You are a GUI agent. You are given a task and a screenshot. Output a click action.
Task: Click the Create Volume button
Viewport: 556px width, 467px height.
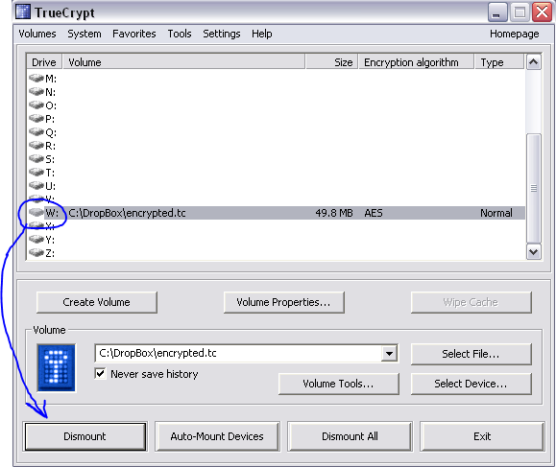click(96, 302)
